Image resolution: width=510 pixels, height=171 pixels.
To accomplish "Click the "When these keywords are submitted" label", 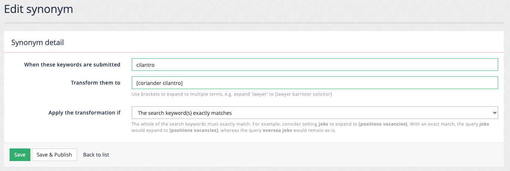I will pyautogui.click(x=72, y=65).
